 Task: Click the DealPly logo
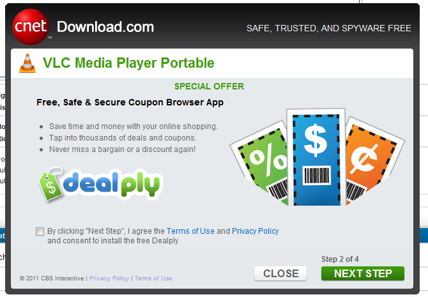pos(100,185)
